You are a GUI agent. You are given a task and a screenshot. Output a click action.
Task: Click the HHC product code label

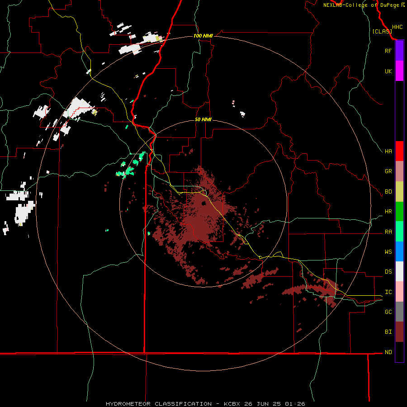coord(398,27)
